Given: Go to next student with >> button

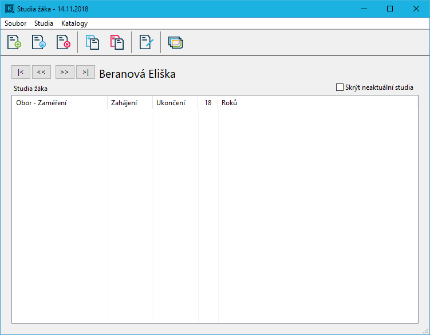Looking at the screenshot, I should [65, 72].
